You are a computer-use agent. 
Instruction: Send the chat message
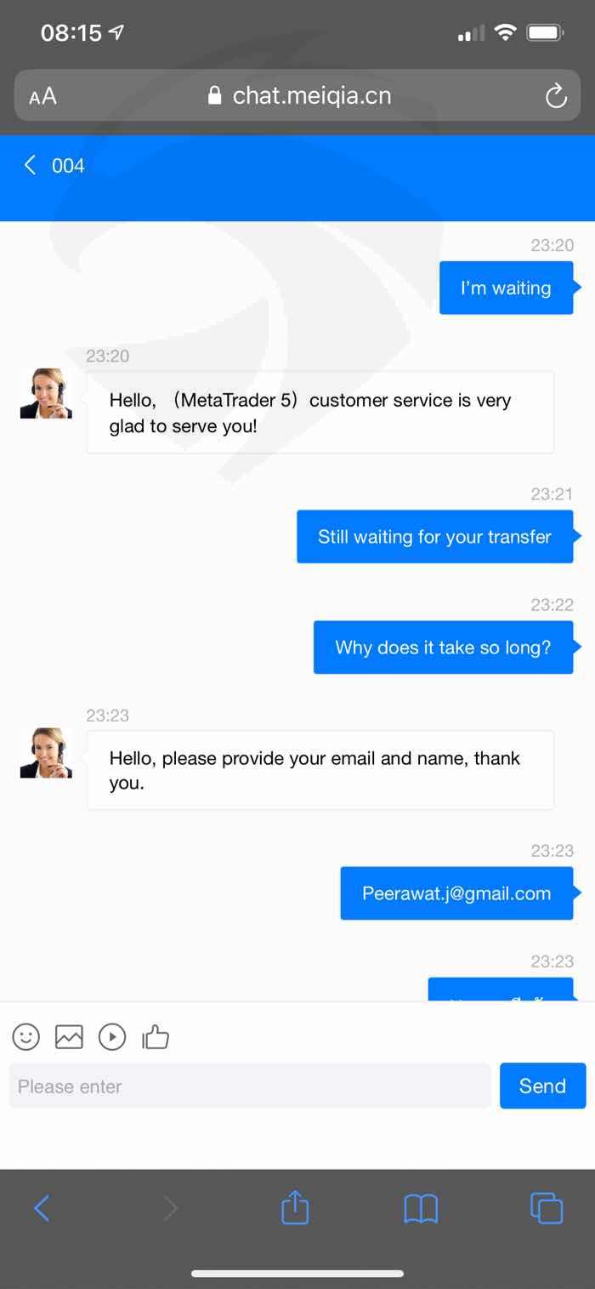[542, 1086]
